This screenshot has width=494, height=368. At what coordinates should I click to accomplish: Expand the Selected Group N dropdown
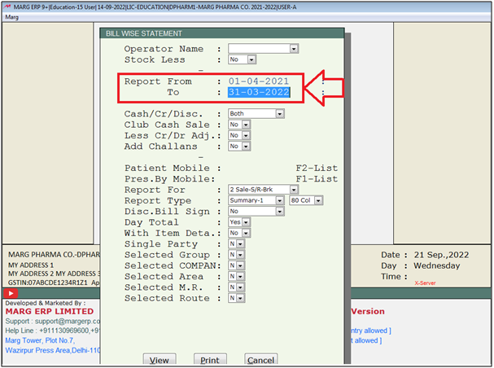tap(240, 255)
